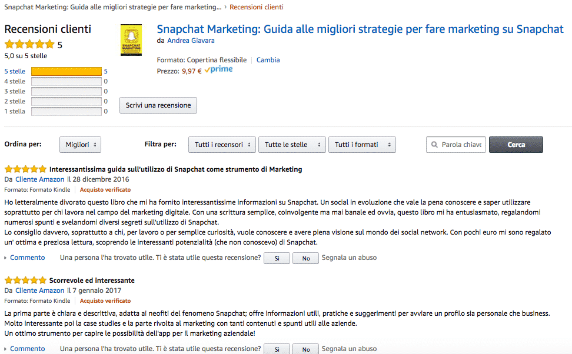The width and height of the screenshot is (572, 354).
Task: Open the 'Tutti i recensori' filter dropdown
Action: (222, 145)
